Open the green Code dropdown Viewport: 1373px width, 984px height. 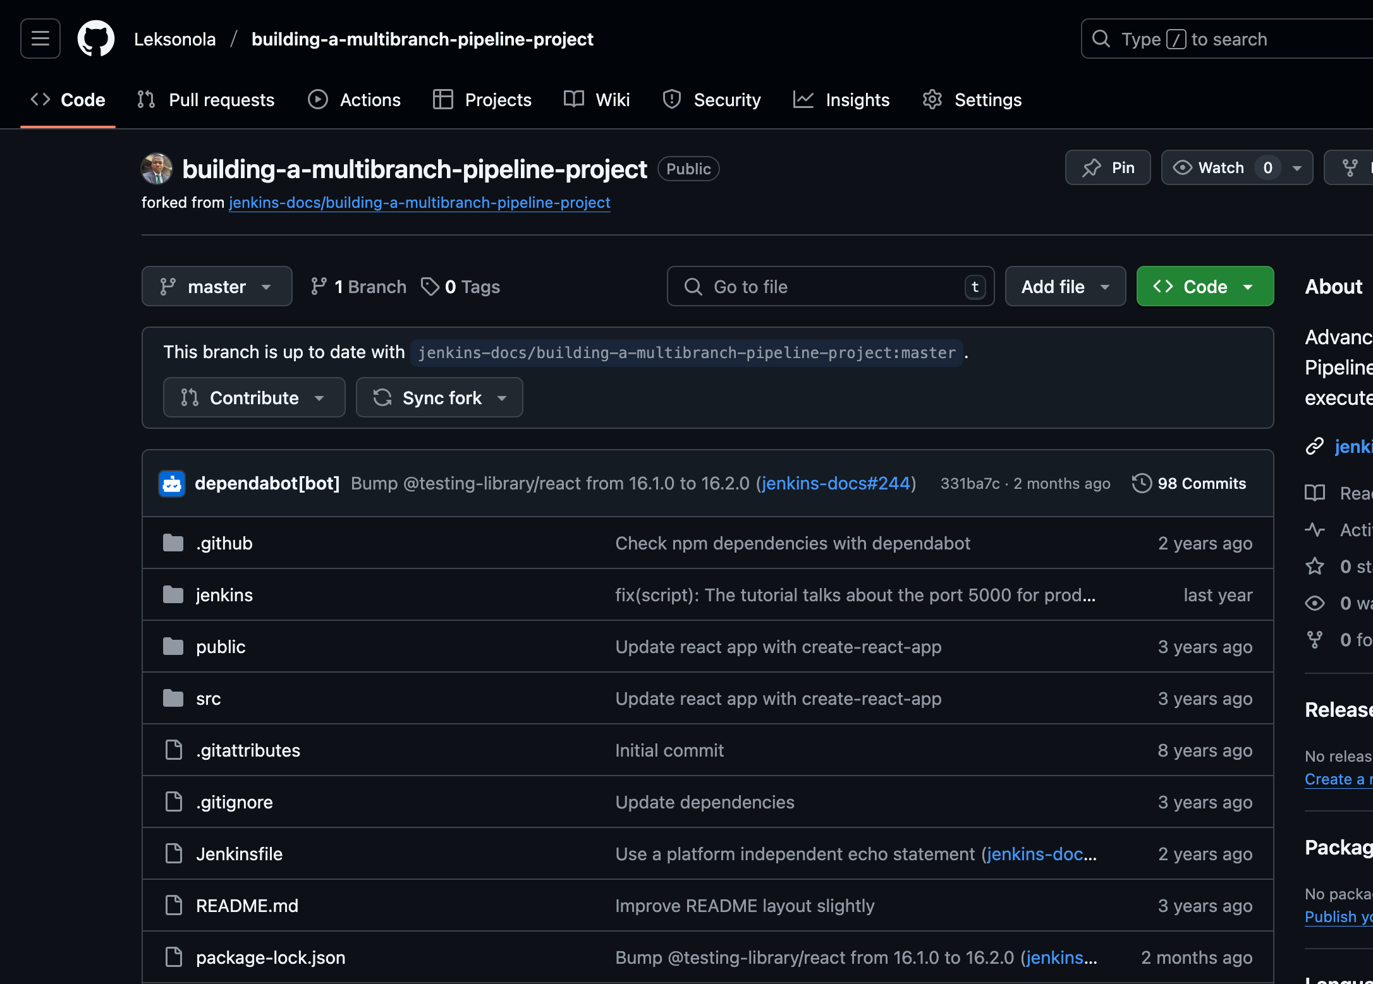click(x=1205, y=287)
